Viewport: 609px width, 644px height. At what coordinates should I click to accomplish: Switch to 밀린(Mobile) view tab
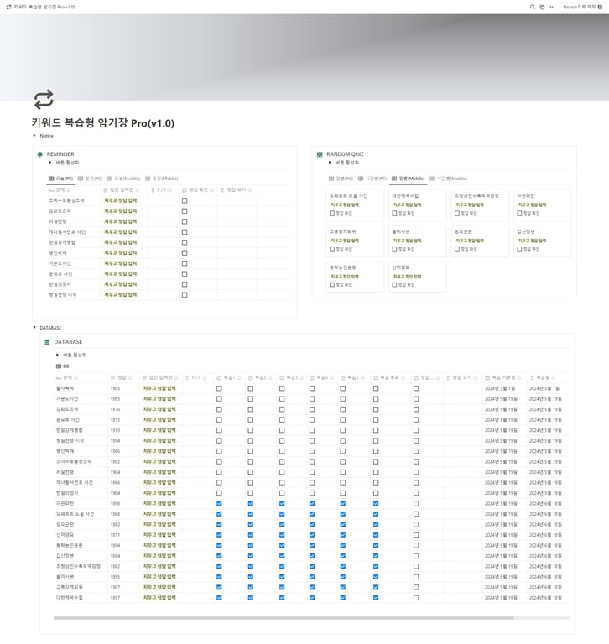point(162,179)
